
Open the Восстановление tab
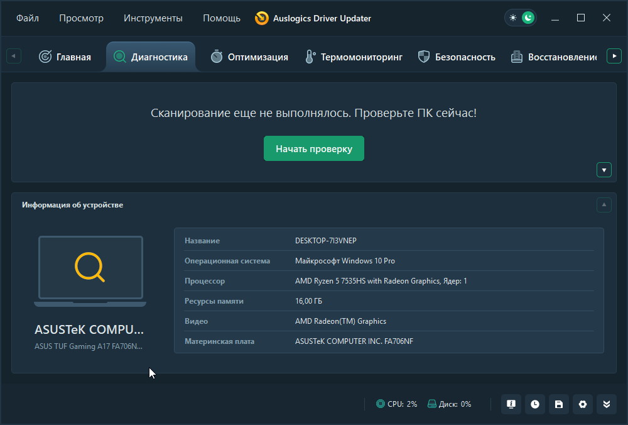click(x=554, y=57)
